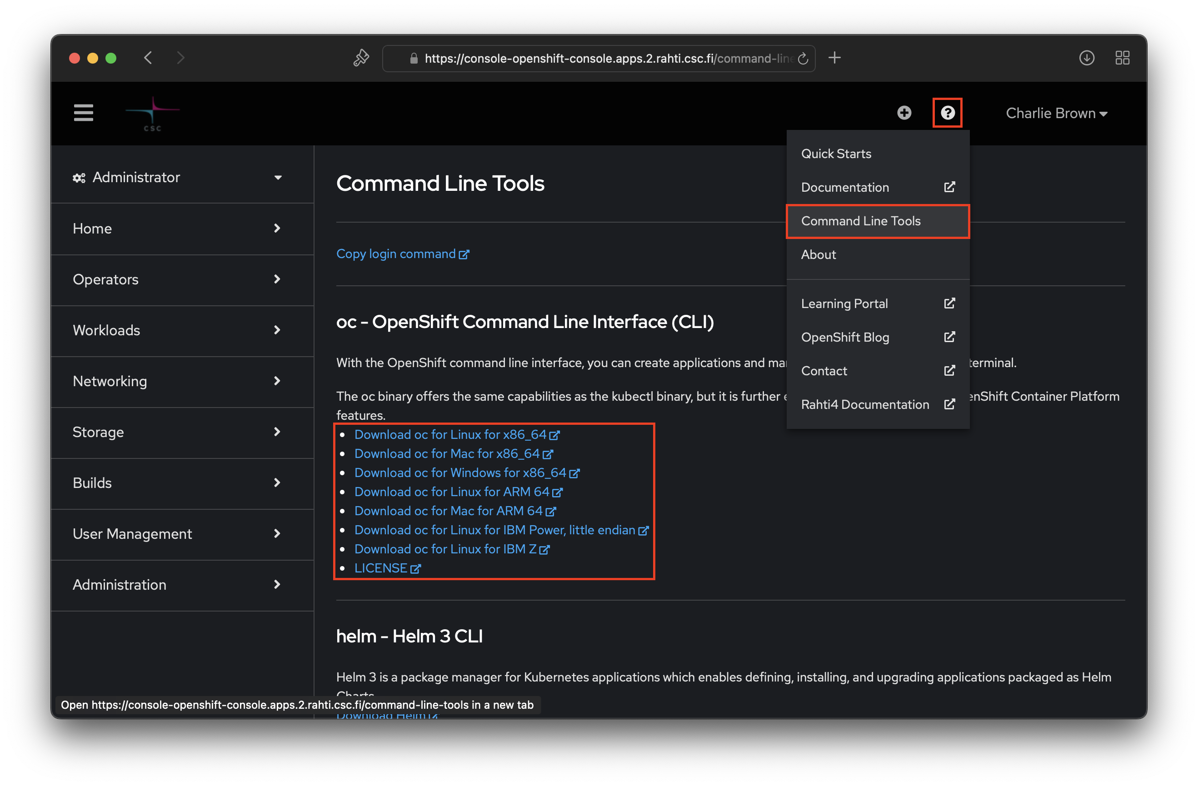Click the CSC logo
This screenshot has height=786, width=1198.
coord(152,114)
